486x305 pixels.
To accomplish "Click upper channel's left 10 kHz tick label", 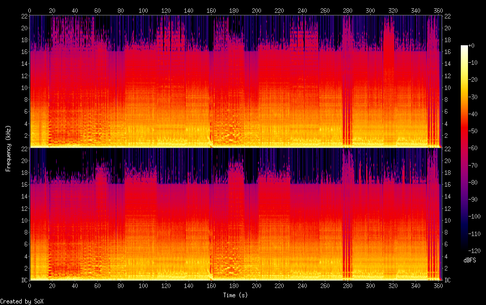I will tap(23, 87).
